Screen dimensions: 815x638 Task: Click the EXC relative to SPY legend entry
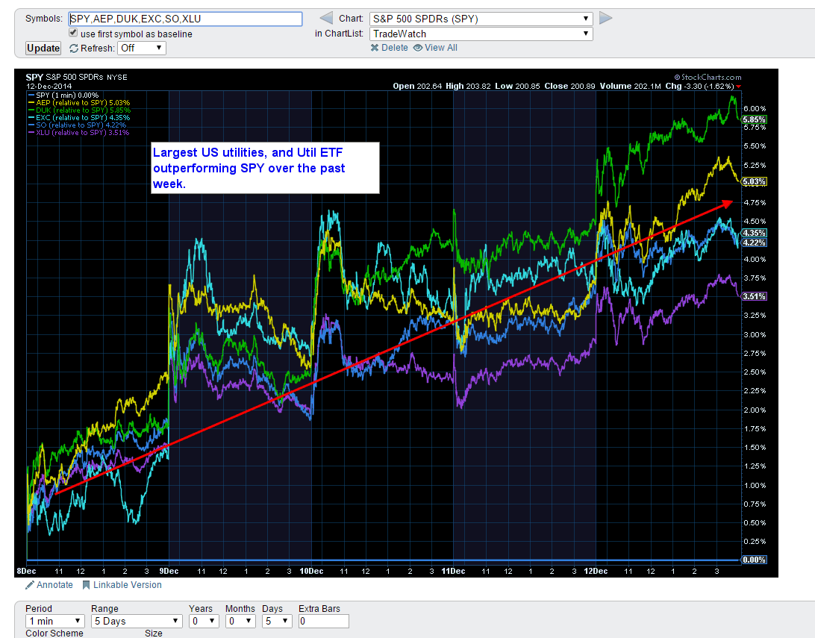(78, 117)
